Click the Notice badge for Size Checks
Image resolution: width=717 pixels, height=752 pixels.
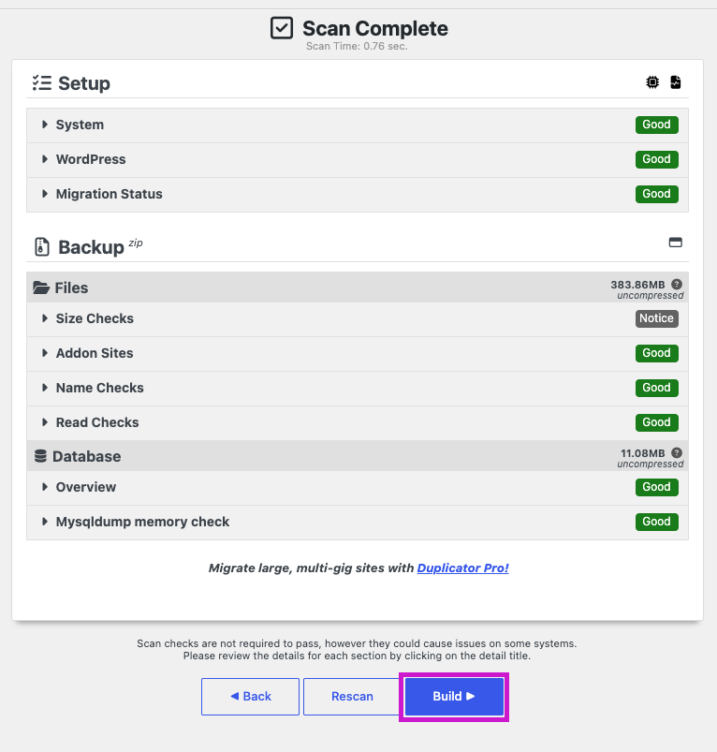656,318
